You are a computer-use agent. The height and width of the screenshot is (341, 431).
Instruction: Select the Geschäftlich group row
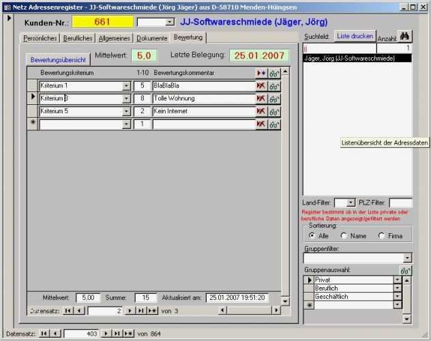tap(353, 297)
